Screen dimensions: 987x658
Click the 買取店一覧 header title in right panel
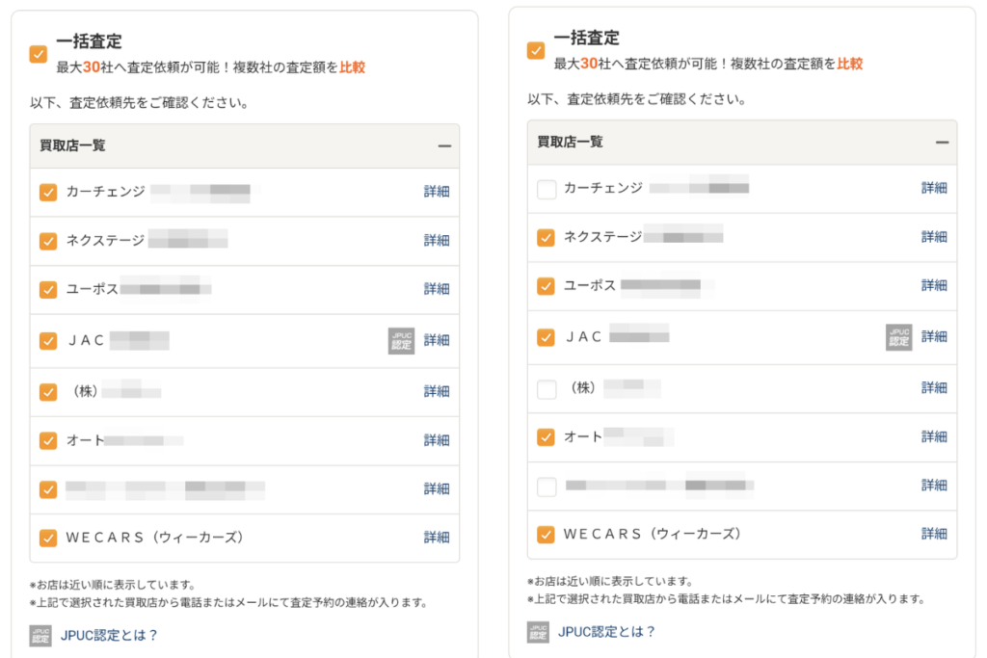click(570, 142)
